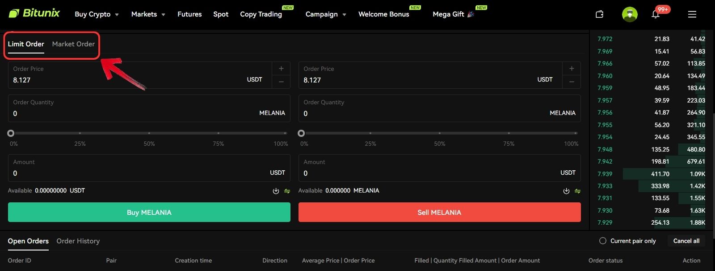Toggle Current pair only radio option
715x271 pixels.
click(602, 241)
